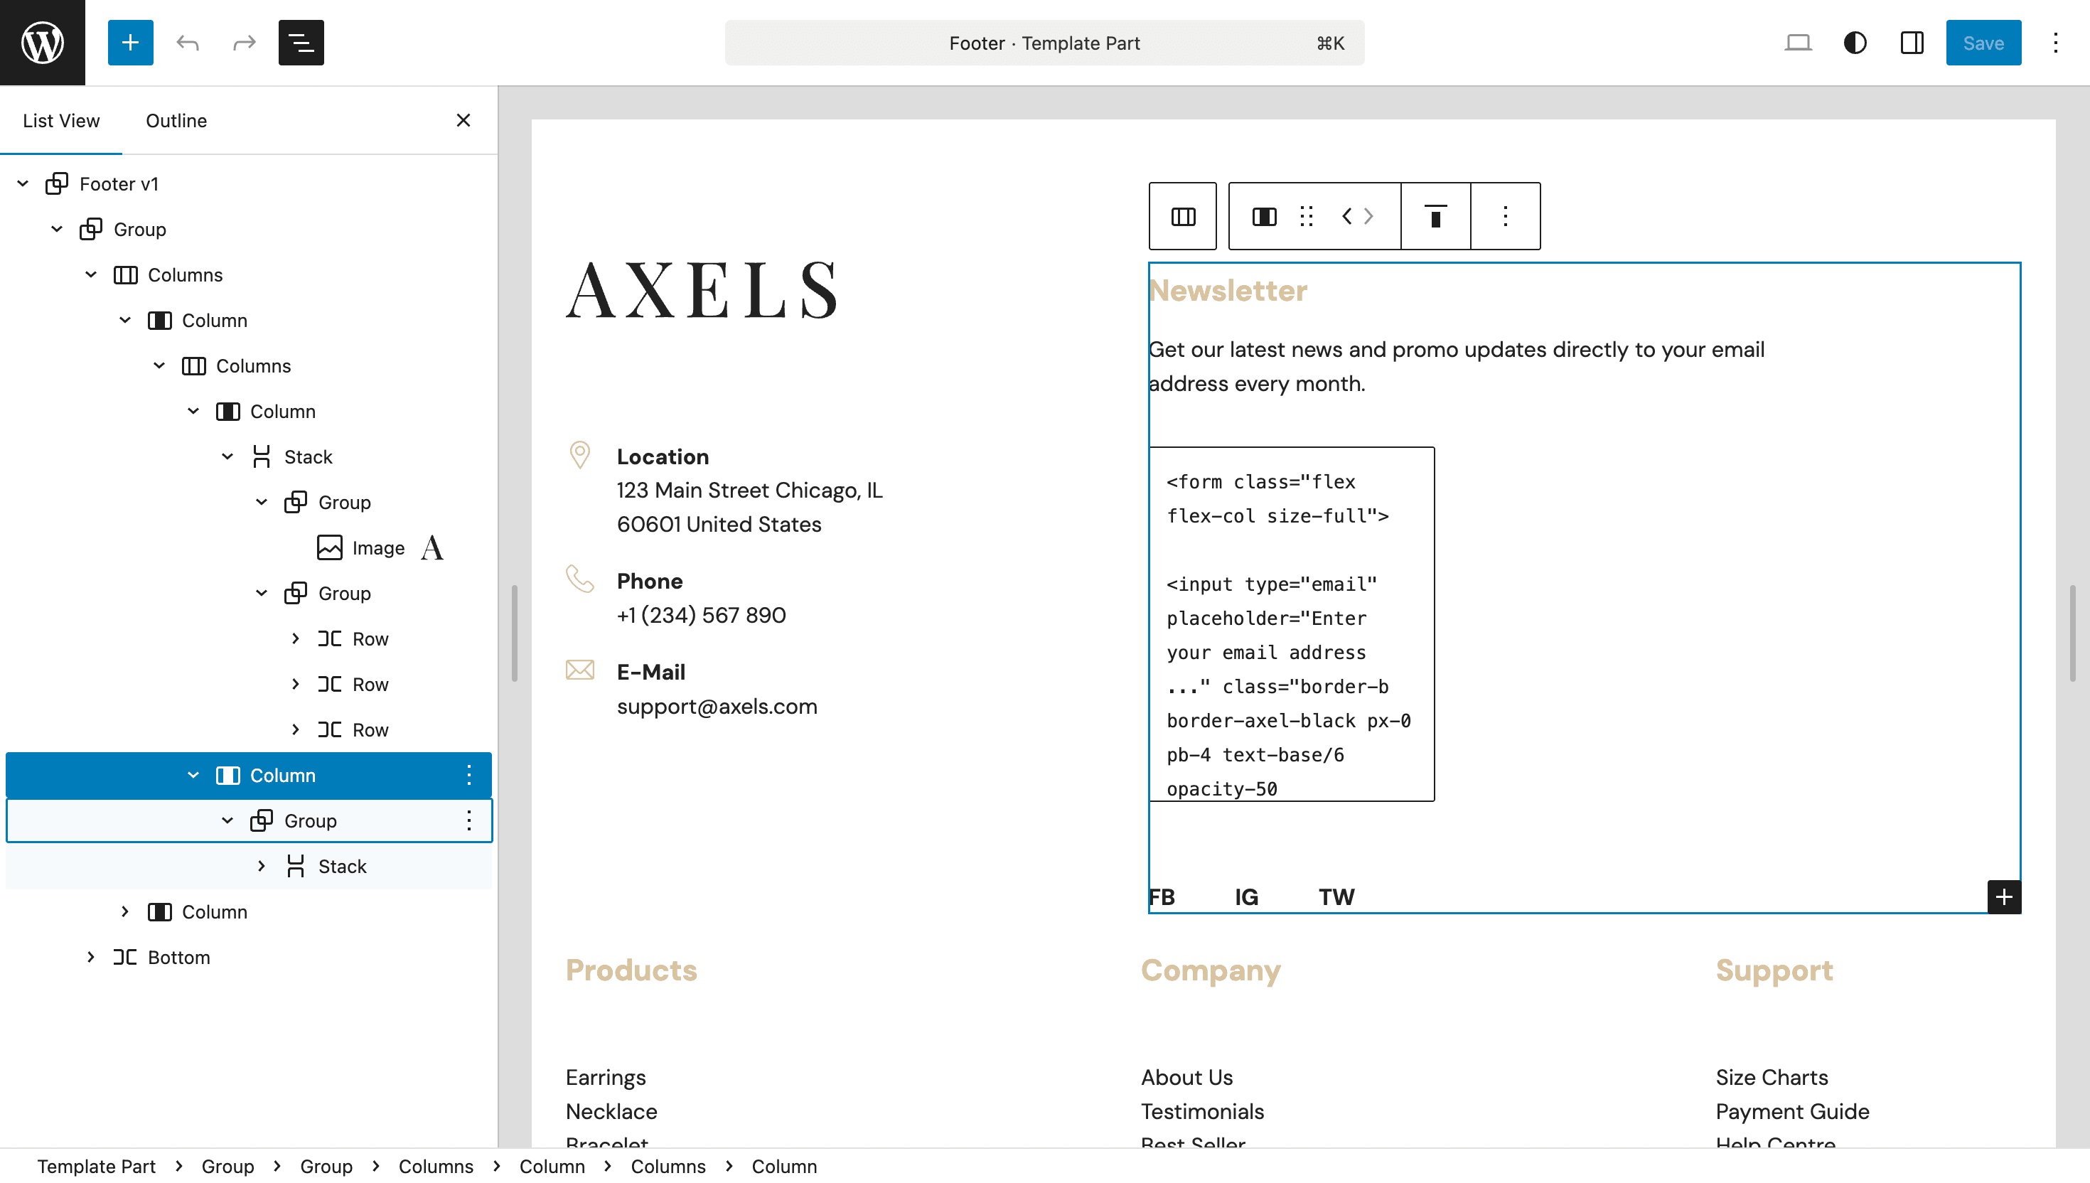
Task: Select the List View tab
Action: pyautogui.click(x=61, y=120)
